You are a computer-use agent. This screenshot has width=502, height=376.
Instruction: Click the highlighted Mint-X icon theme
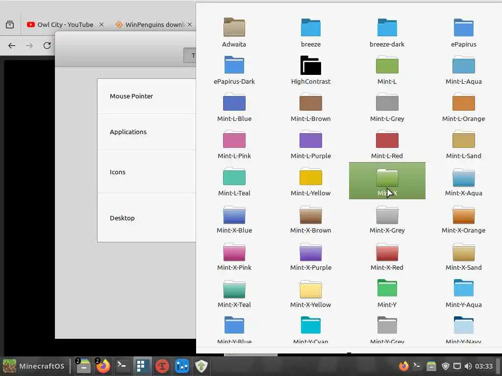point(387,181)
